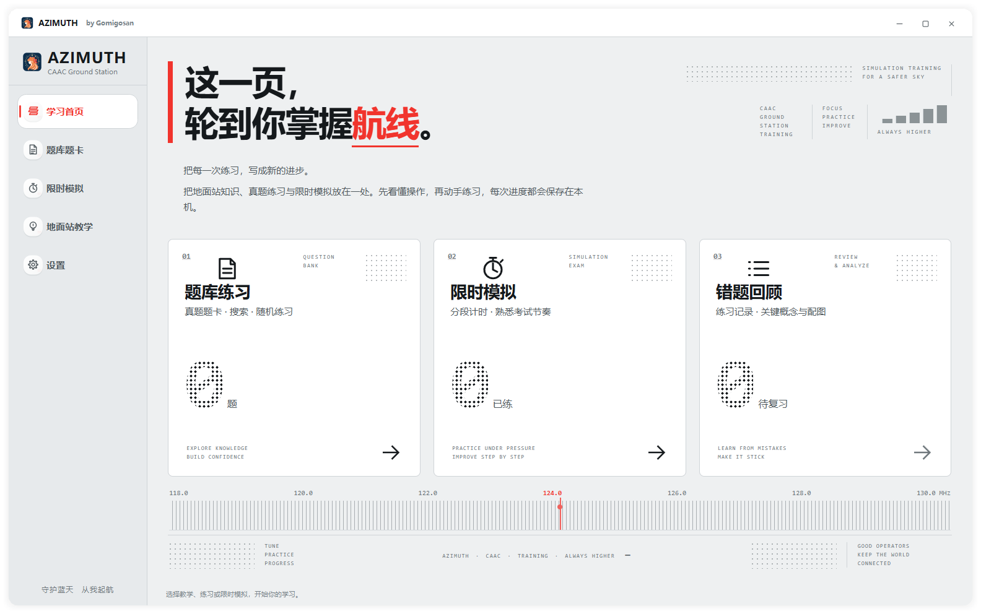Open the 题库练习 card title

click(x=217, y=292)
